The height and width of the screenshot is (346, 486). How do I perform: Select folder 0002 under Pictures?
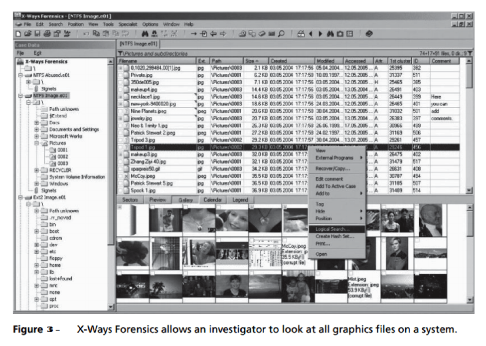tap(62, 157)
